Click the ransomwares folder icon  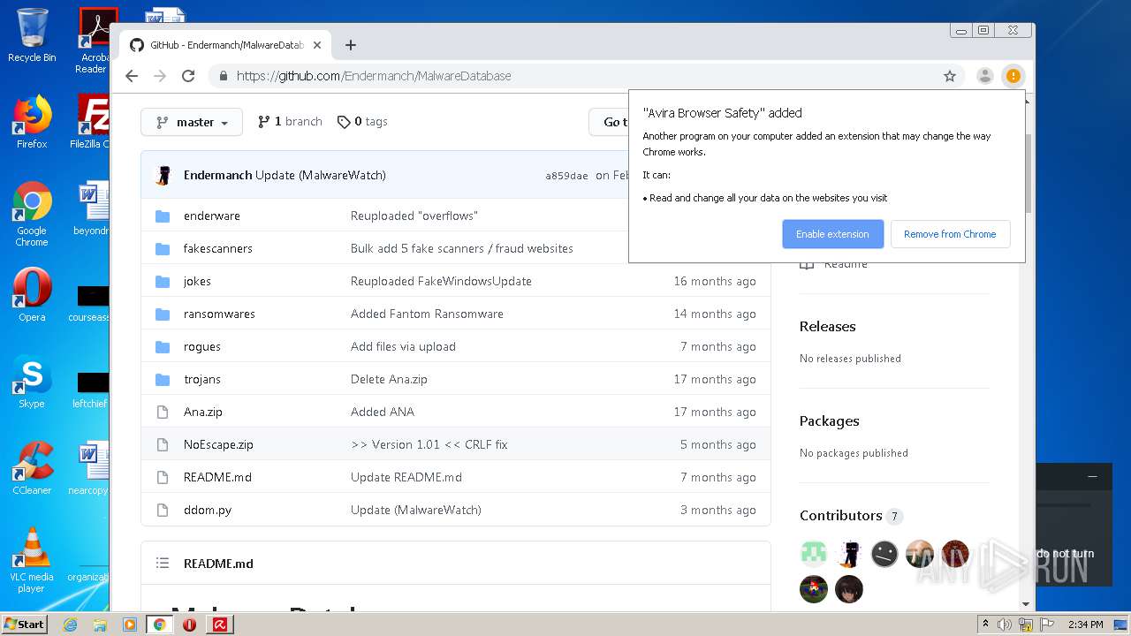coord(163,314)
